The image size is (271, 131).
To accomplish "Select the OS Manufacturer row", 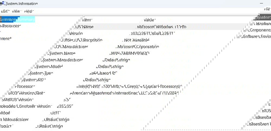I will [x=71, y=47].
